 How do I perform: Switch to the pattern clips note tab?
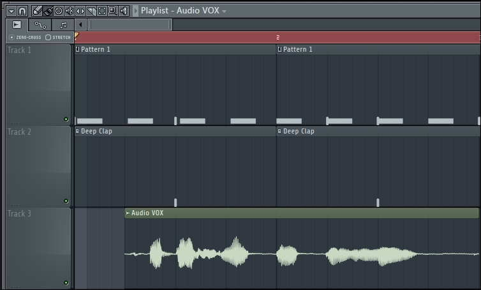(x=63, y=25)
